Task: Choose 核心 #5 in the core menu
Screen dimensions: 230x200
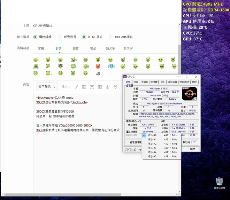Action: pos(161,156)
